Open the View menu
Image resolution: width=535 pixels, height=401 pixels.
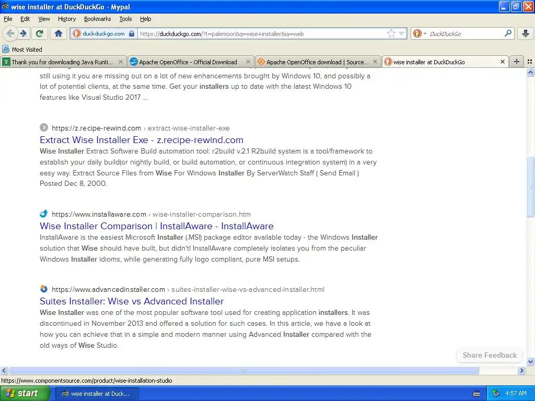click(x=44, y=19)
